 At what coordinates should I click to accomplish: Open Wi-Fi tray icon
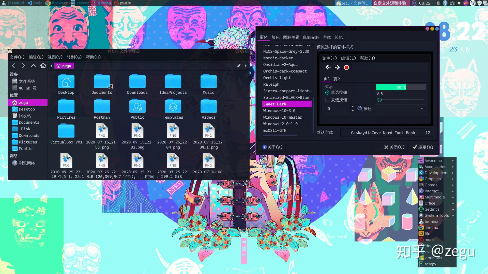click(x=459, y=3)
